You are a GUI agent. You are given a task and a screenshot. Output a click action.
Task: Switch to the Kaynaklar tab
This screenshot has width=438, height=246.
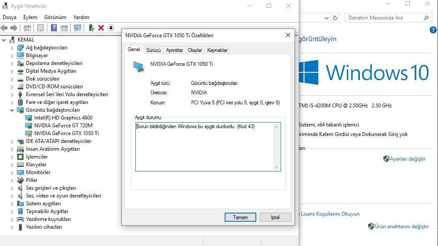pyautogui.click(x=217, y=50)
